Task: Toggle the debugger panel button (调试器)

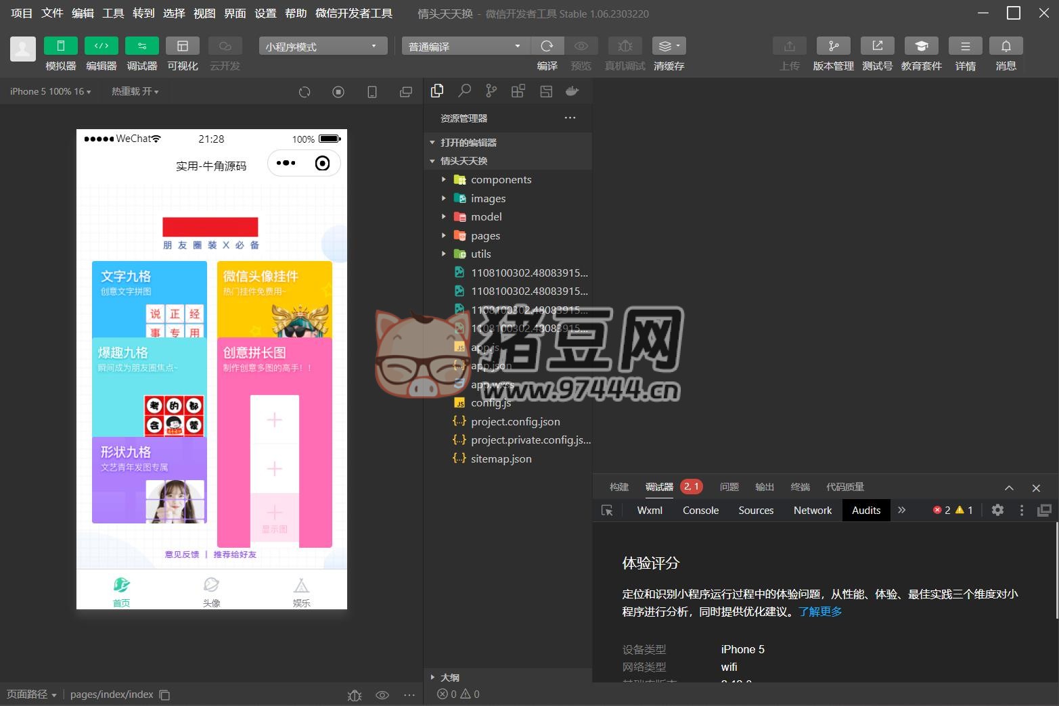Action: click(142, 45)
